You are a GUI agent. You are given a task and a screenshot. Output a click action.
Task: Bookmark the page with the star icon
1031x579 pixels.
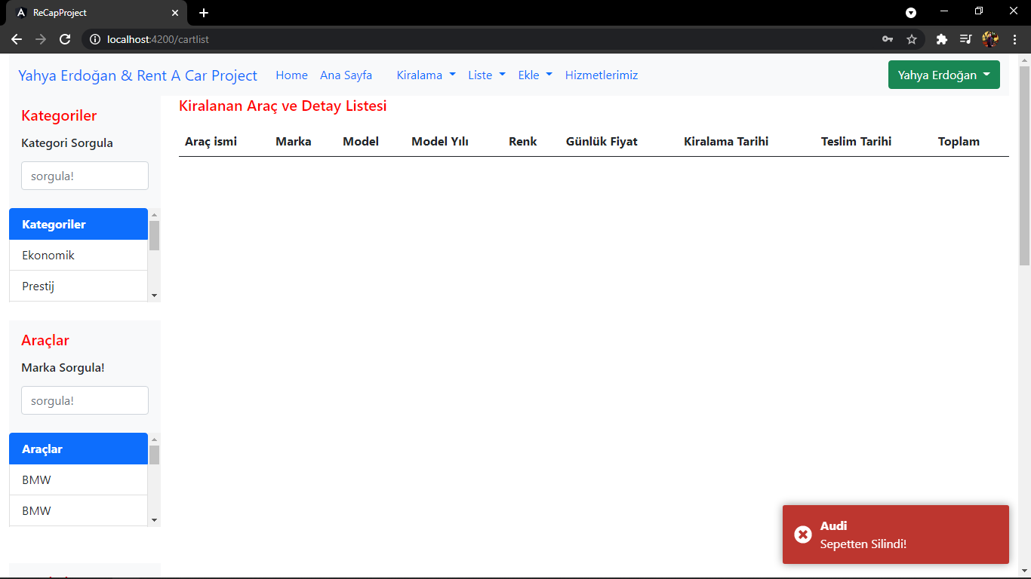point(912,38)
